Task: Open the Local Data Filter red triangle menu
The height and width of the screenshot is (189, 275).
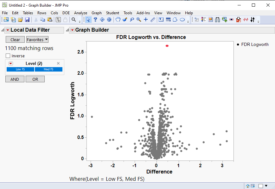Action: coord(8,30)
